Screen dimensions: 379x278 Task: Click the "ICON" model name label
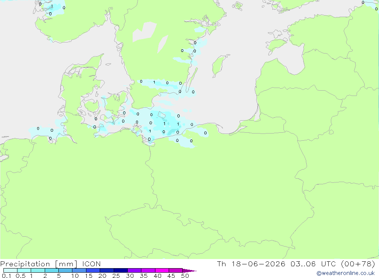pyautogui.click(x=91, y=264)
